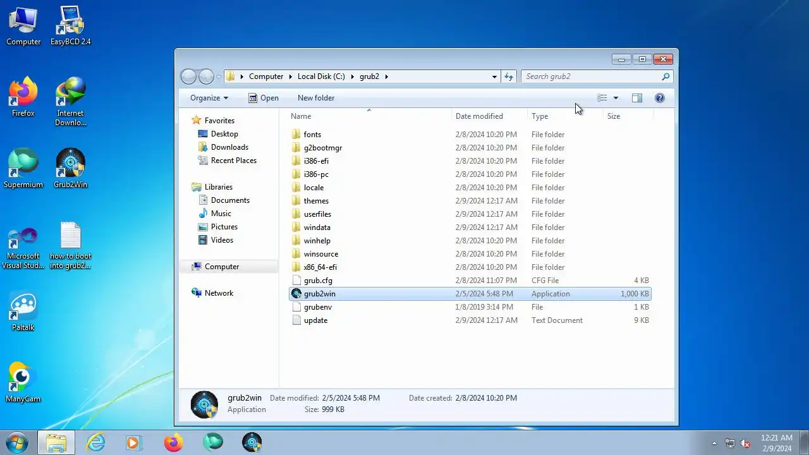The width and height of the screenshot is (809, 455).
Task: Select the update text document
Action: 470,320
